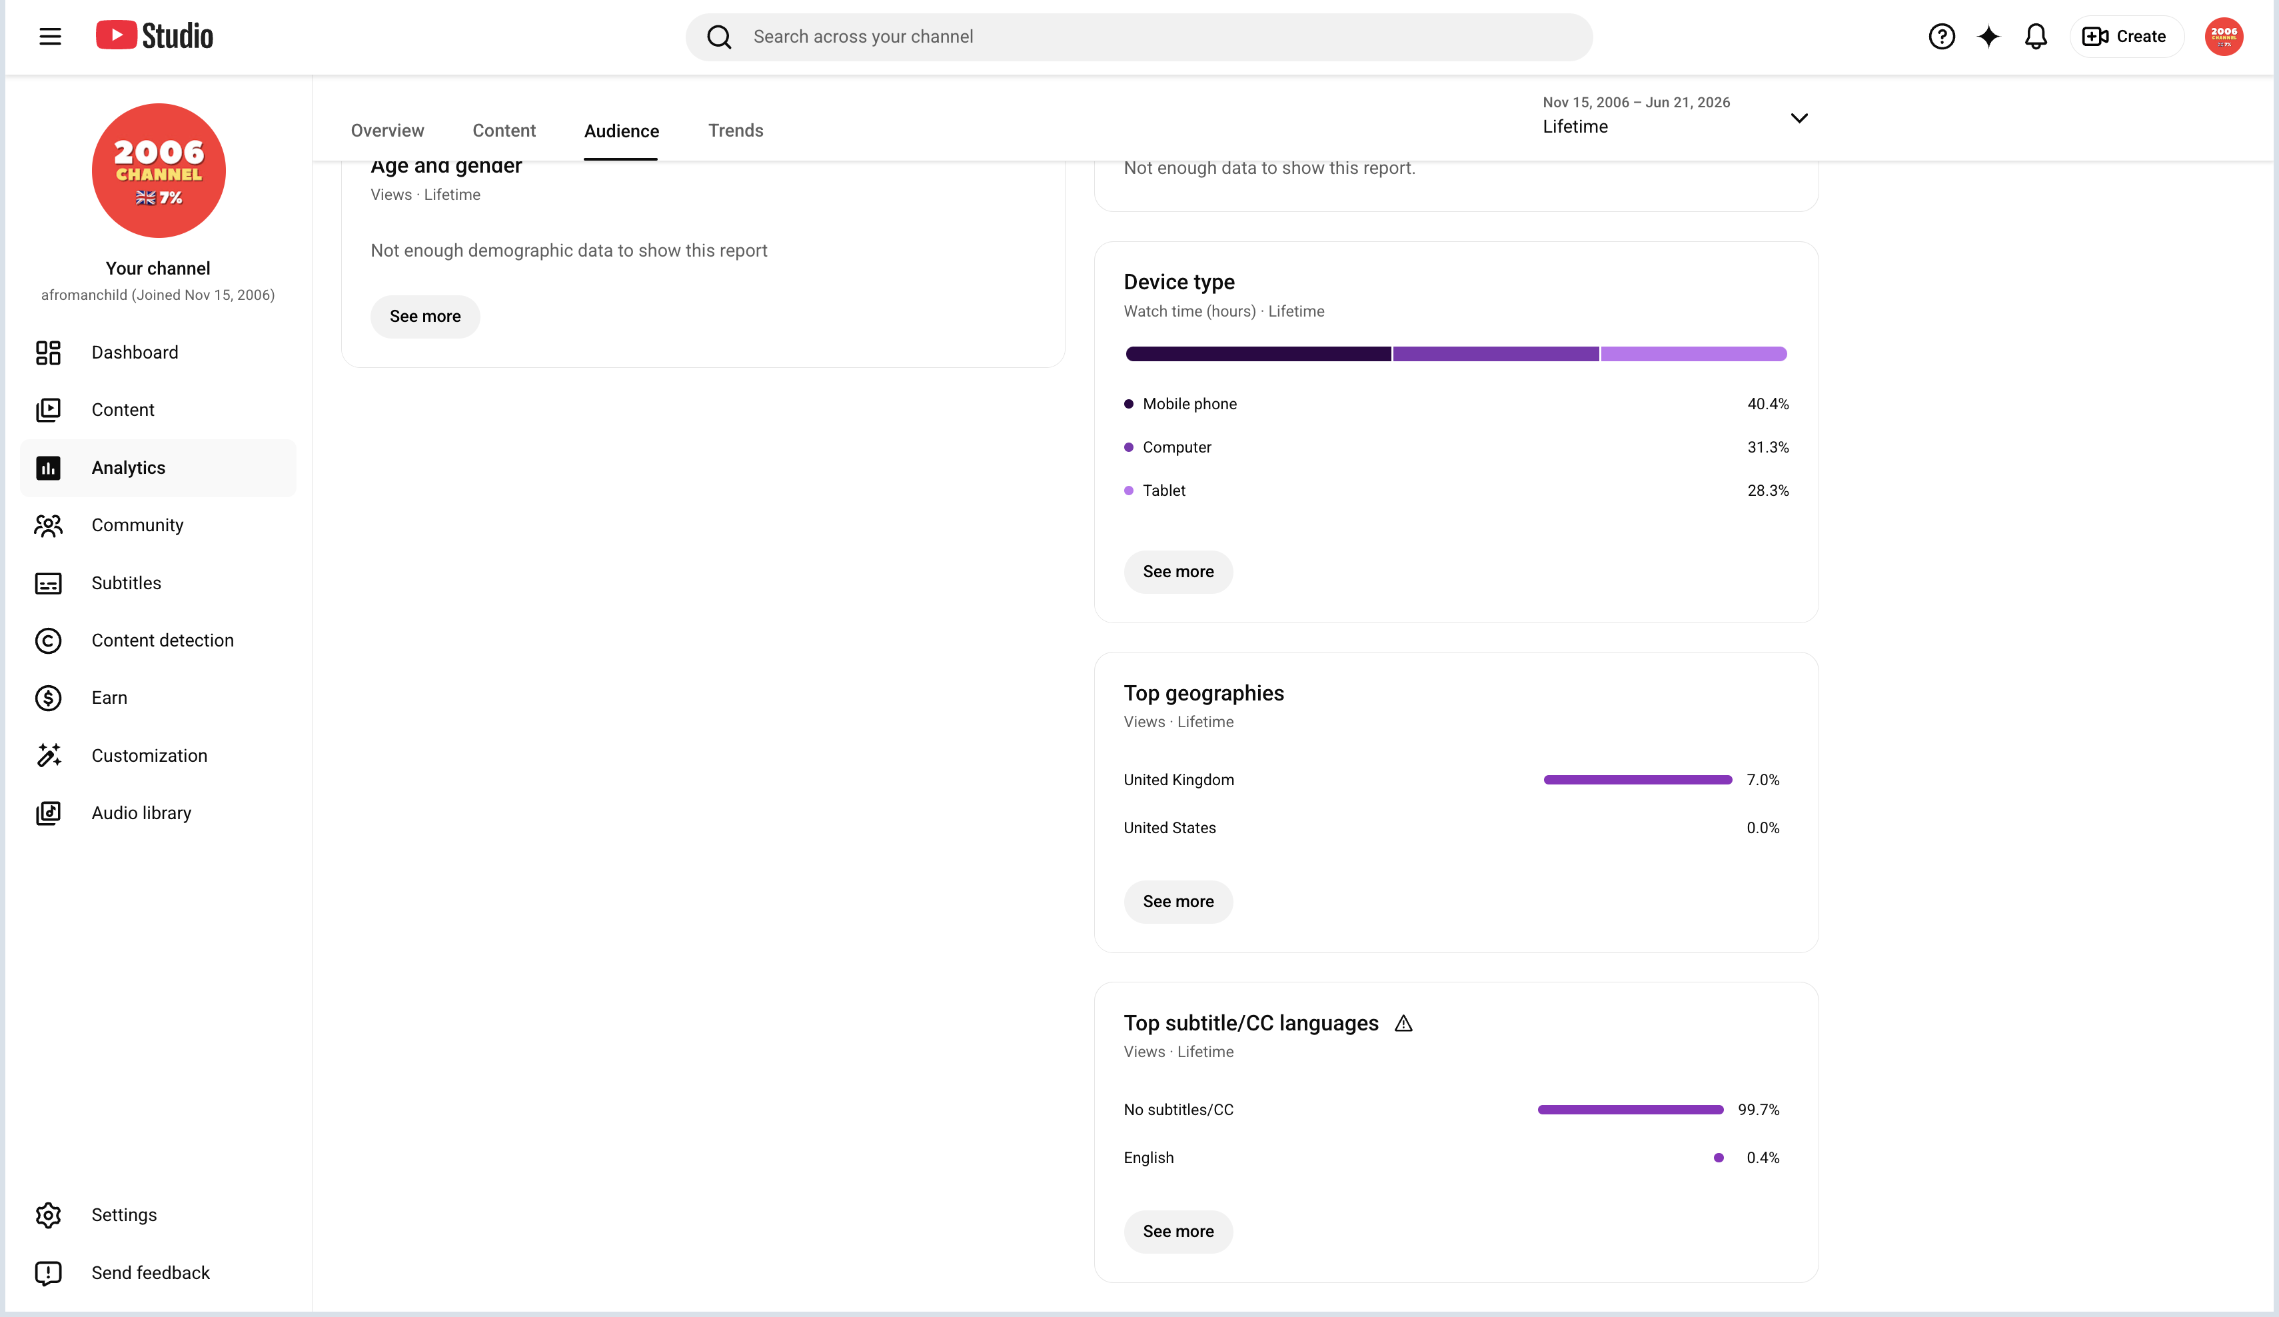Click the Create button

pos(2126,36)
